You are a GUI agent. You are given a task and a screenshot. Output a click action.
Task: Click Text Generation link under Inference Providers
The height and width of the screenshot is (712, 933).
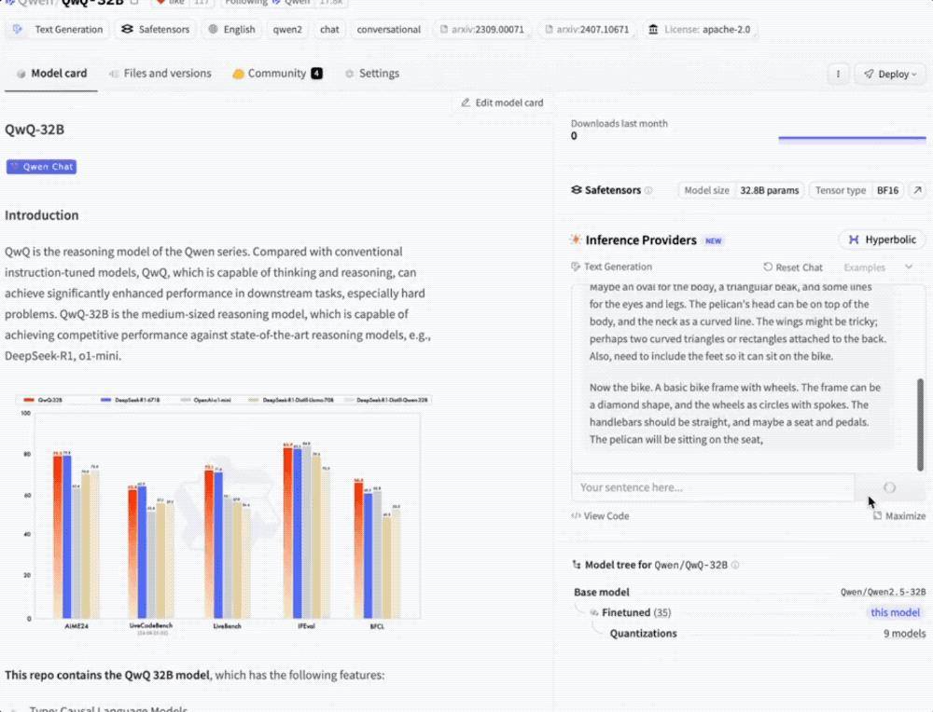coord(612,267)
